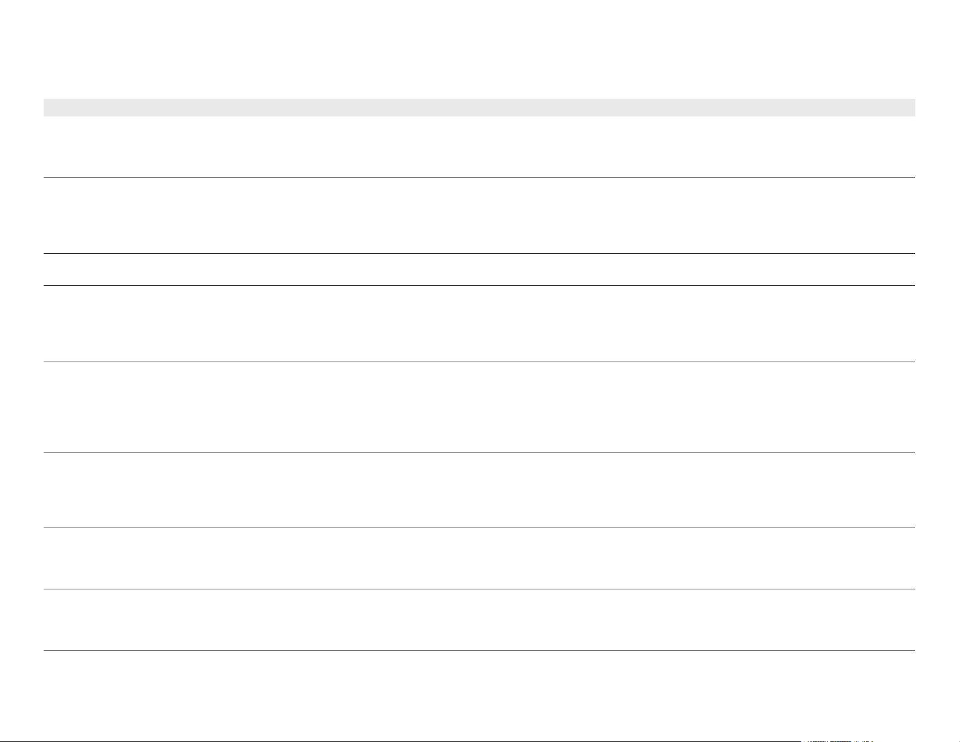Select the first empty row under the header
Screen dimensions: 960x742
point(479,147)
